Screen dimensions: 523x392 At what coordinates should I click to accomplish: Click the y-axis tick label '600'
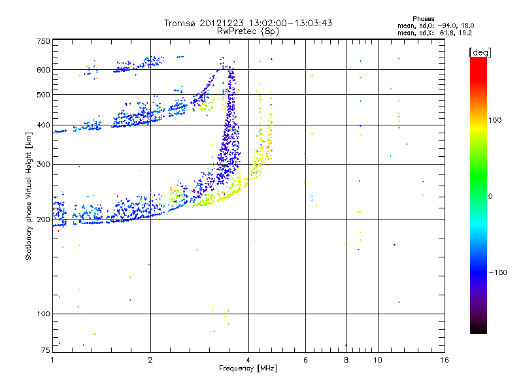(43, 70)
